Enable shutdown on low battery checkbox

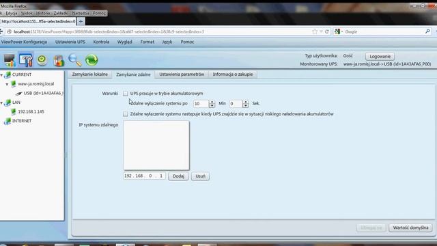point(126,114)
